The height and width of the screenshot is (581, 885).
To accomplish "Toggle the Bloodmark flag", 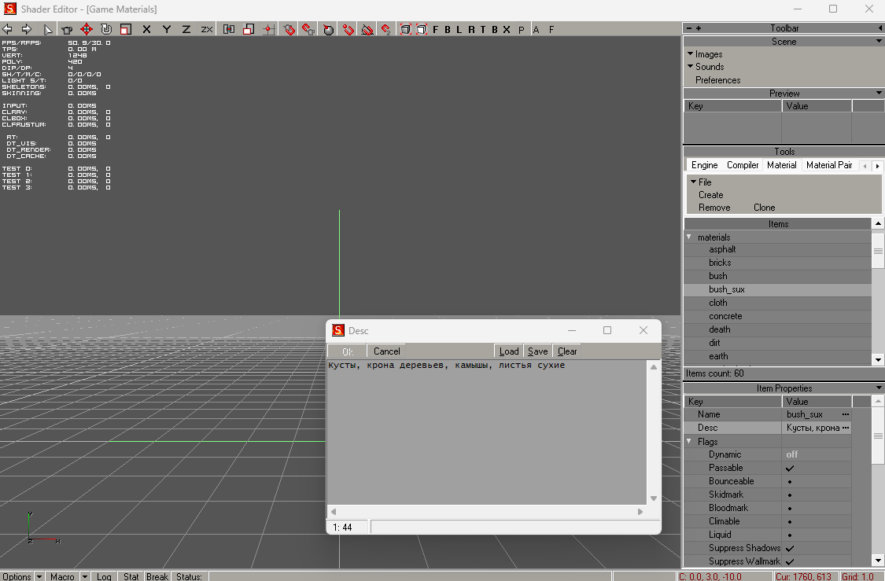I will tap(790, 508).
